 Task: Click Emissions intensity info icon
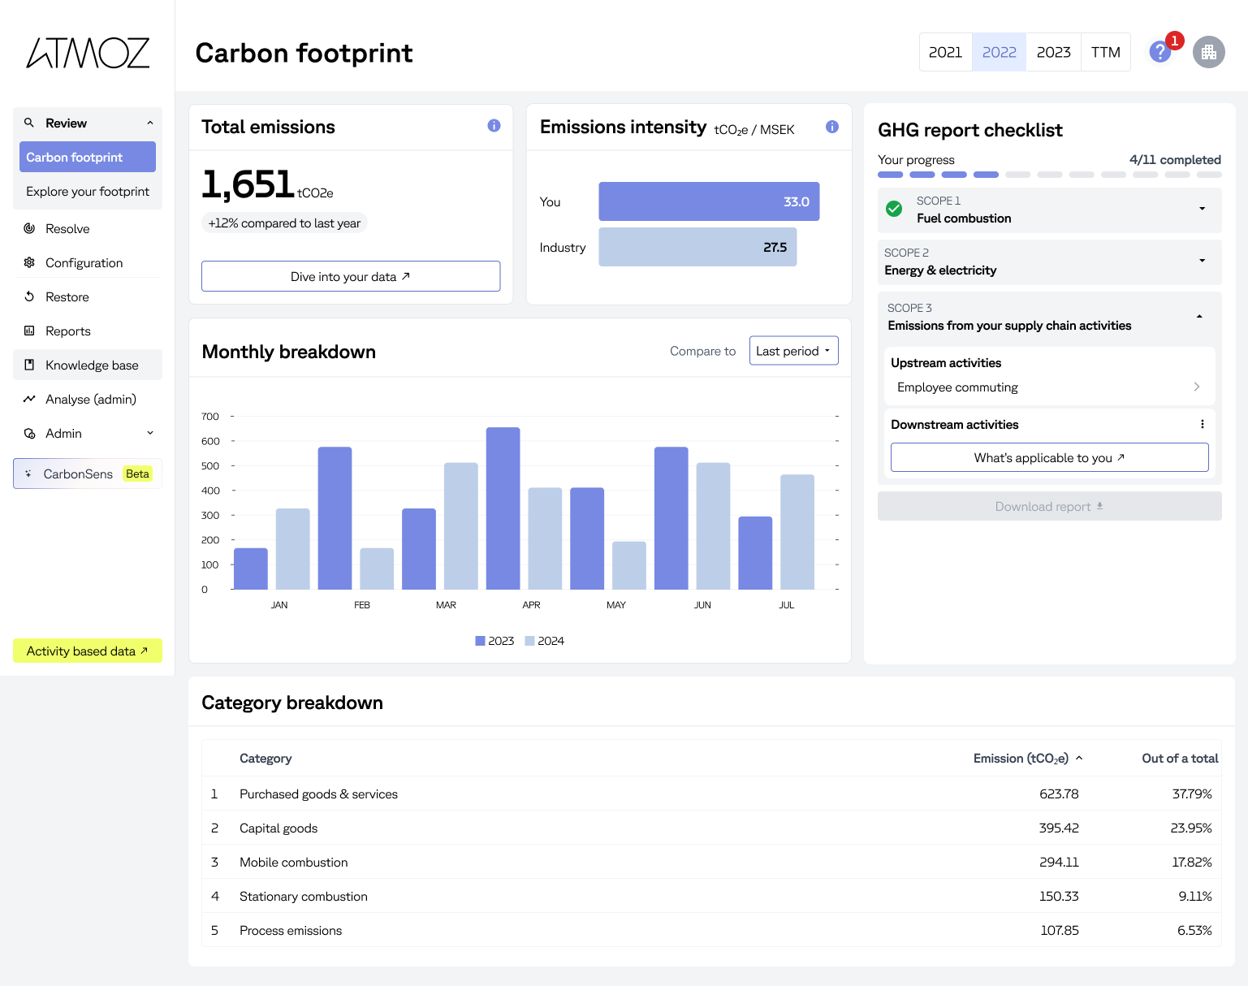click(831, 127)
